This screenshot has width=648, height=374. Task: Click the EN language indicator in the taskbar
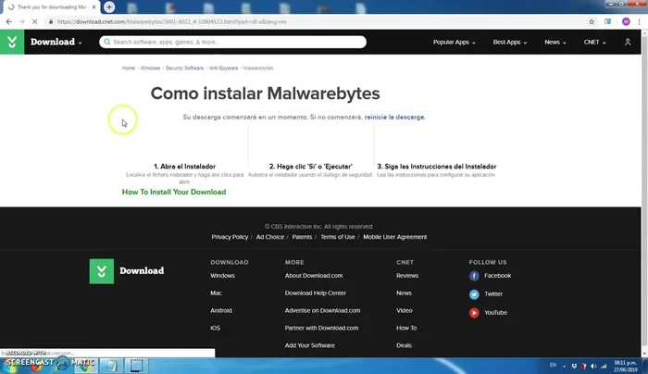click(x=553, y=365)
